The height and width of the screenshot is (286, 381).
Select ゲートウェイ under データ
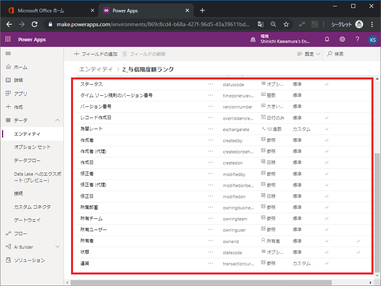[x=27, y=220]
